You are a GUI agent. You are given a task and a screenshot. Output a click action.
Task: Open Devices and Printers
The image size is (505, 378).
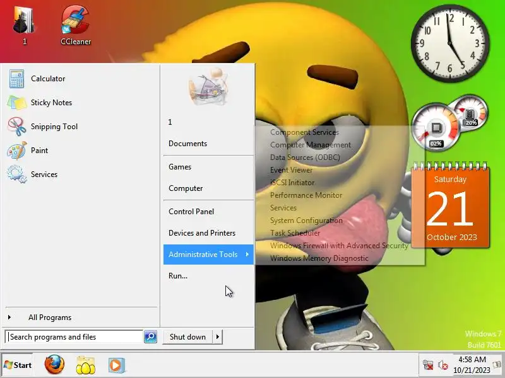pos(208,233)
